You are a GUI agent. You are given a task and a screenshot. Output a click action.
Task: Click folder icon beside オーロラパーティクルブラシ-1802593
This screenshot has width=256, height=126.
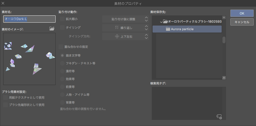165,21
